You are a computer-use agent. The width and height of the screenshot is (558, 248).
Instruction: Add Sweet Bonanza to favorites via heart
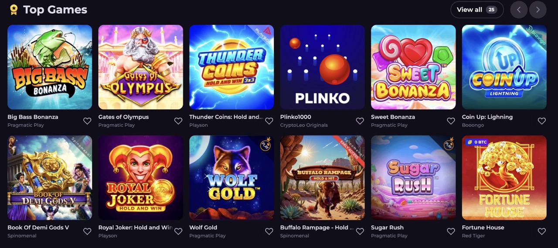tap(451, 121)
